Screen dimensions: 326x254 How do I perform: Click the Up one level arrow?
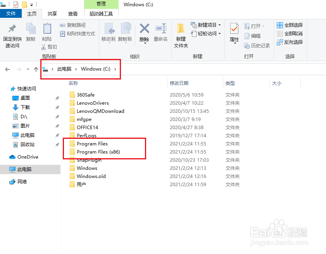point(36,69)
